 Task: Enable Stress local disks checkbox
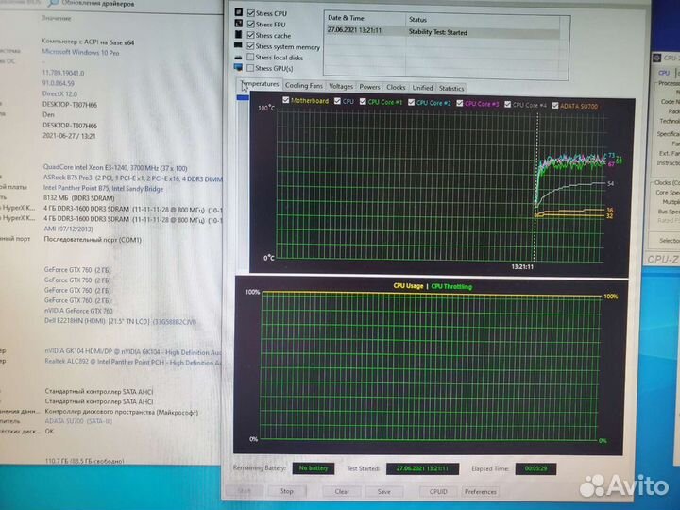click(250, 57)
